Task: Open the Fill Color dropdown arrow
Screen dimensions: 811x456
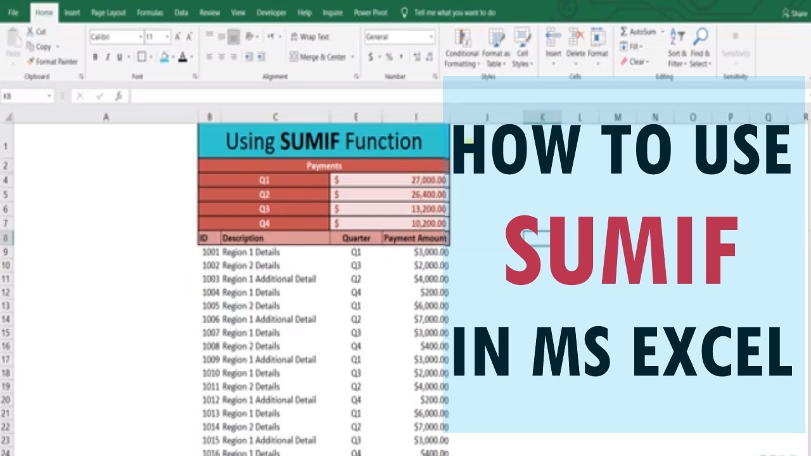Action: [172, 58]
